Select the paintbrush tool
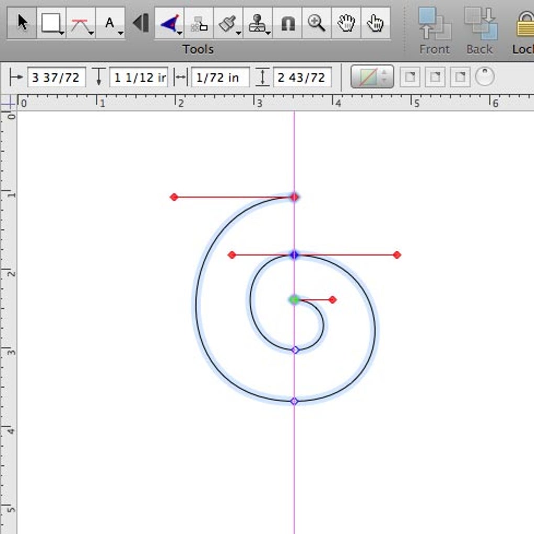Image resolution: width=534 pixels, height=534 pixels. pos(228,23)
